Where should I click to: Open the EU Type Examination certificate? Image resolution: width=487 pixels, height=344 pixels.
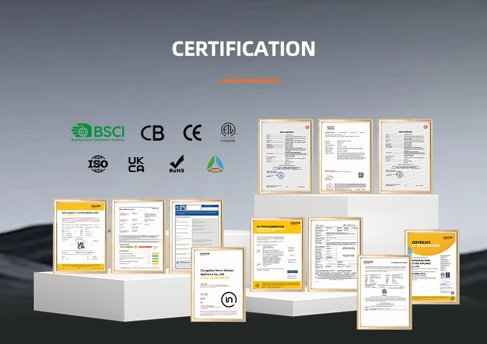pos(277,254)
